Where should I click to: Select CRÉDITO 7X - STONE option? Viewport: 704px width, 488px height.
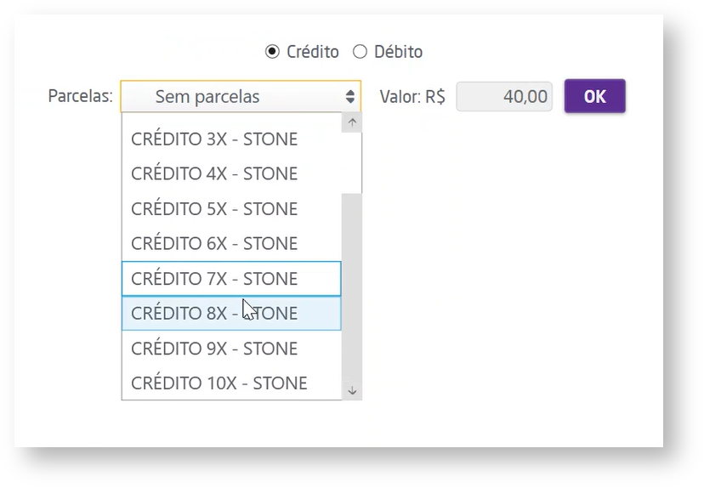pos(214,279)
